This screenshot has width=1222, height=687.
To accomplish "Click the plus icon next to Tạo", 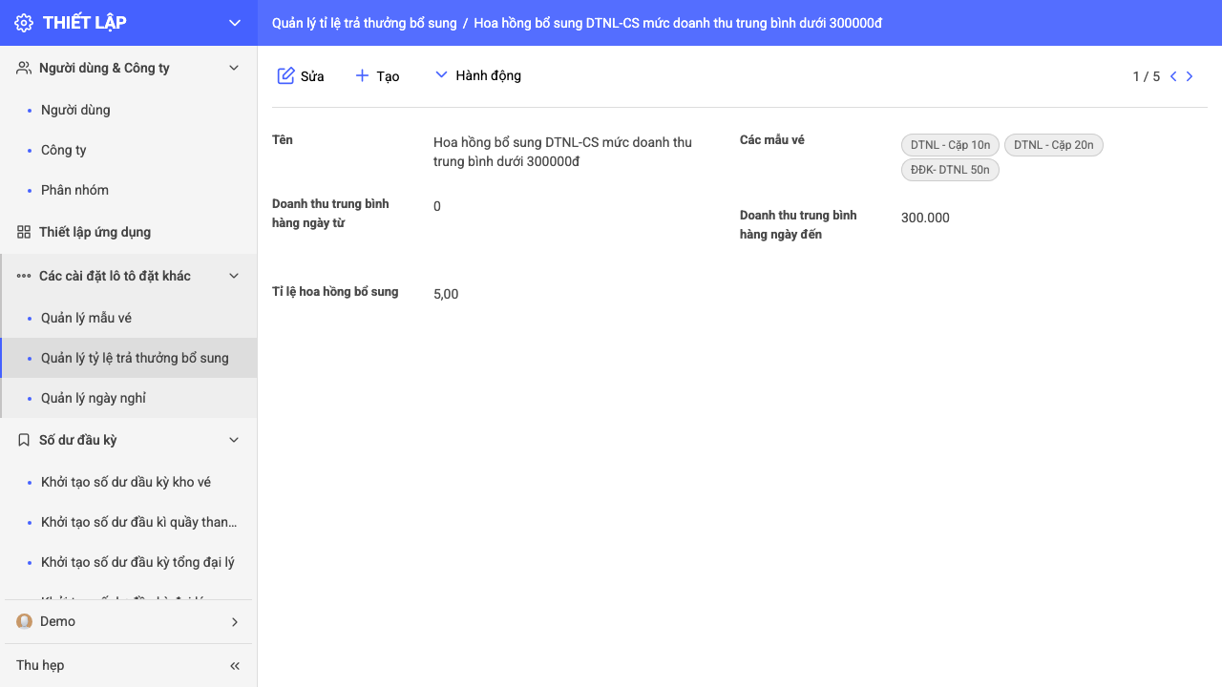I will pyautogui.click(x=362, y=75).
